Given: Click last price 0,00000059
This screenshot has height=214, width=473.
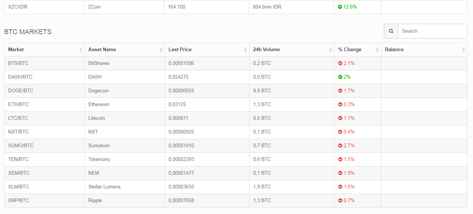Looking at the screenshot, I should point(181,91).
